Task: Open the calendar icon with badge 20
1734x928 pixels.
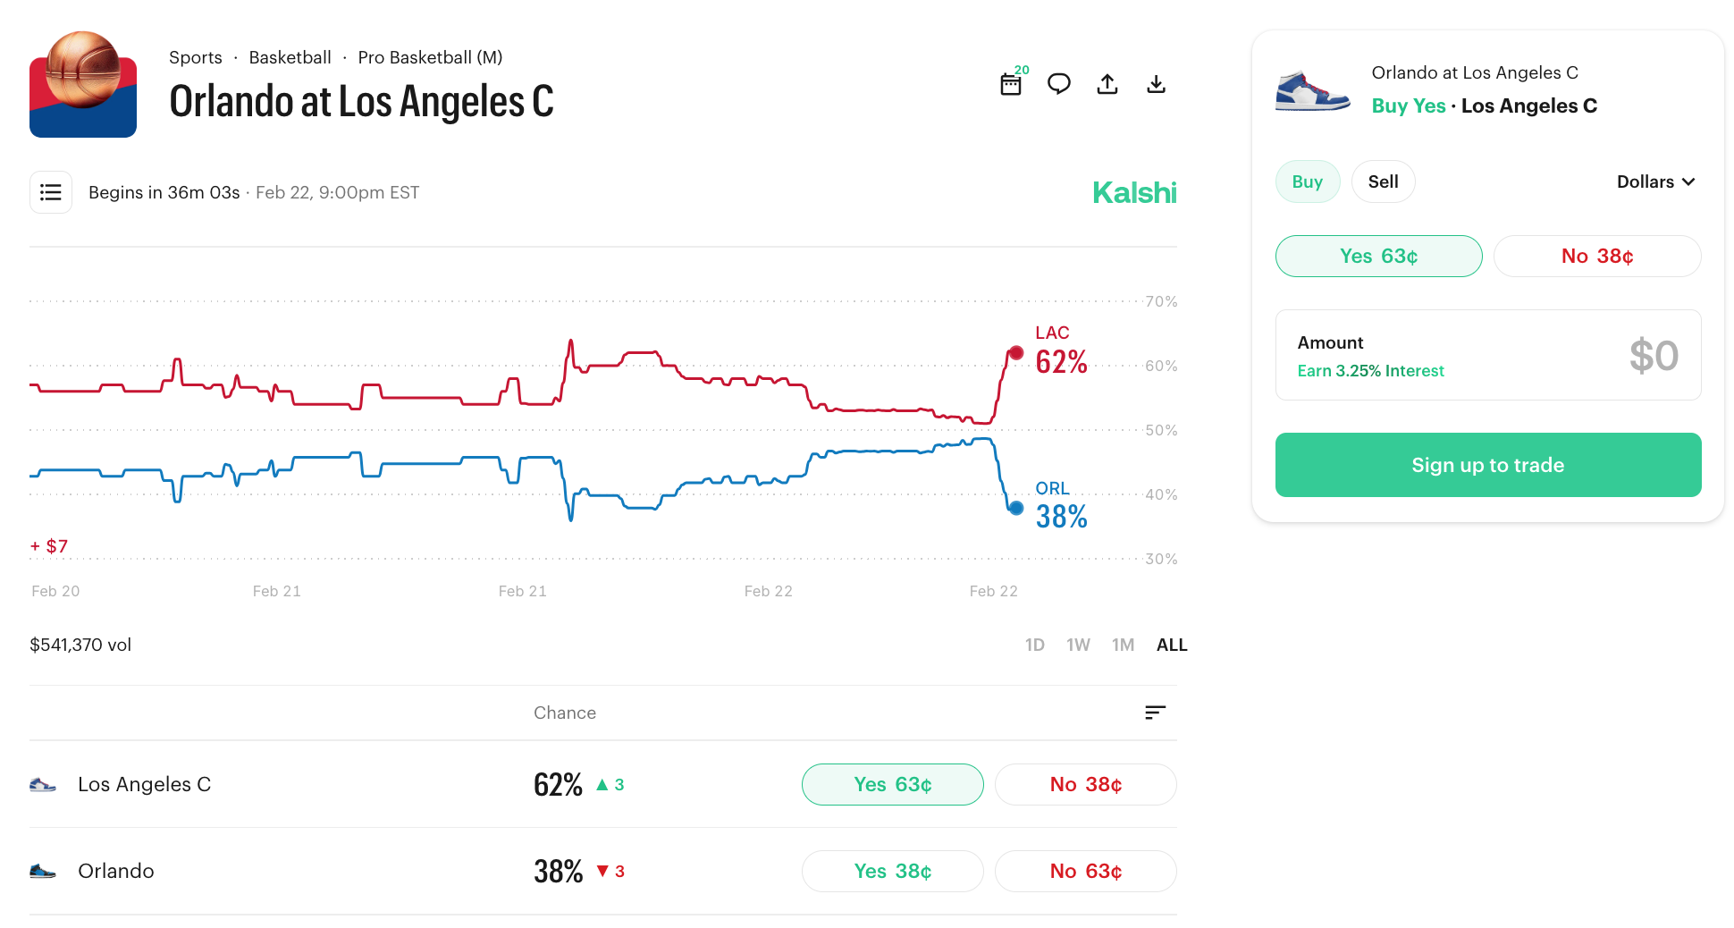Action: coord(1011,84)
